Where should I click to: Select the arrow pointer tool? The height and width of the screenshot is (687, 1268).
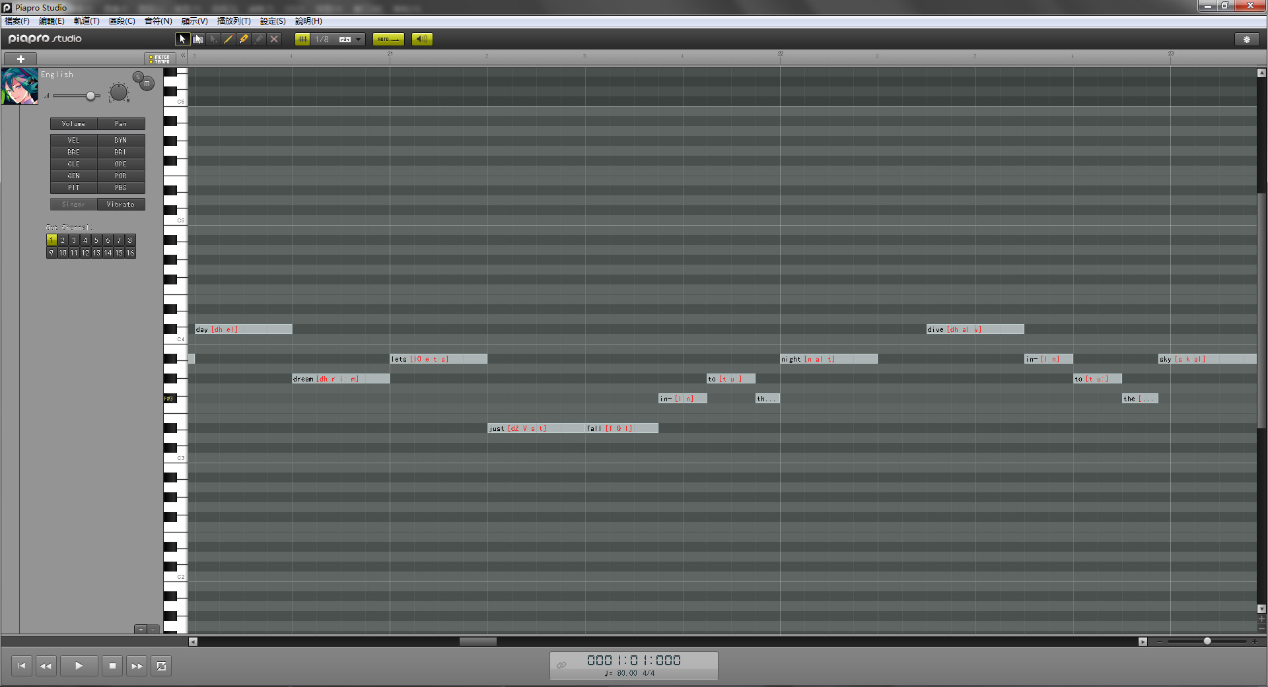click(x=183, y=39)
